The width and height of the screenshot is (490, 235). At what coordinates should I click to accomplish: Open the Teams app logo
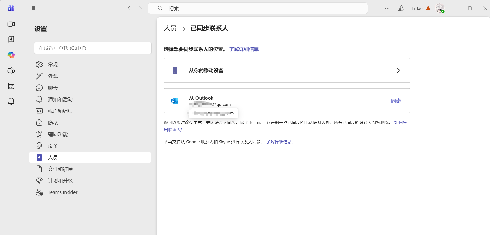click(x=11, y=8)
